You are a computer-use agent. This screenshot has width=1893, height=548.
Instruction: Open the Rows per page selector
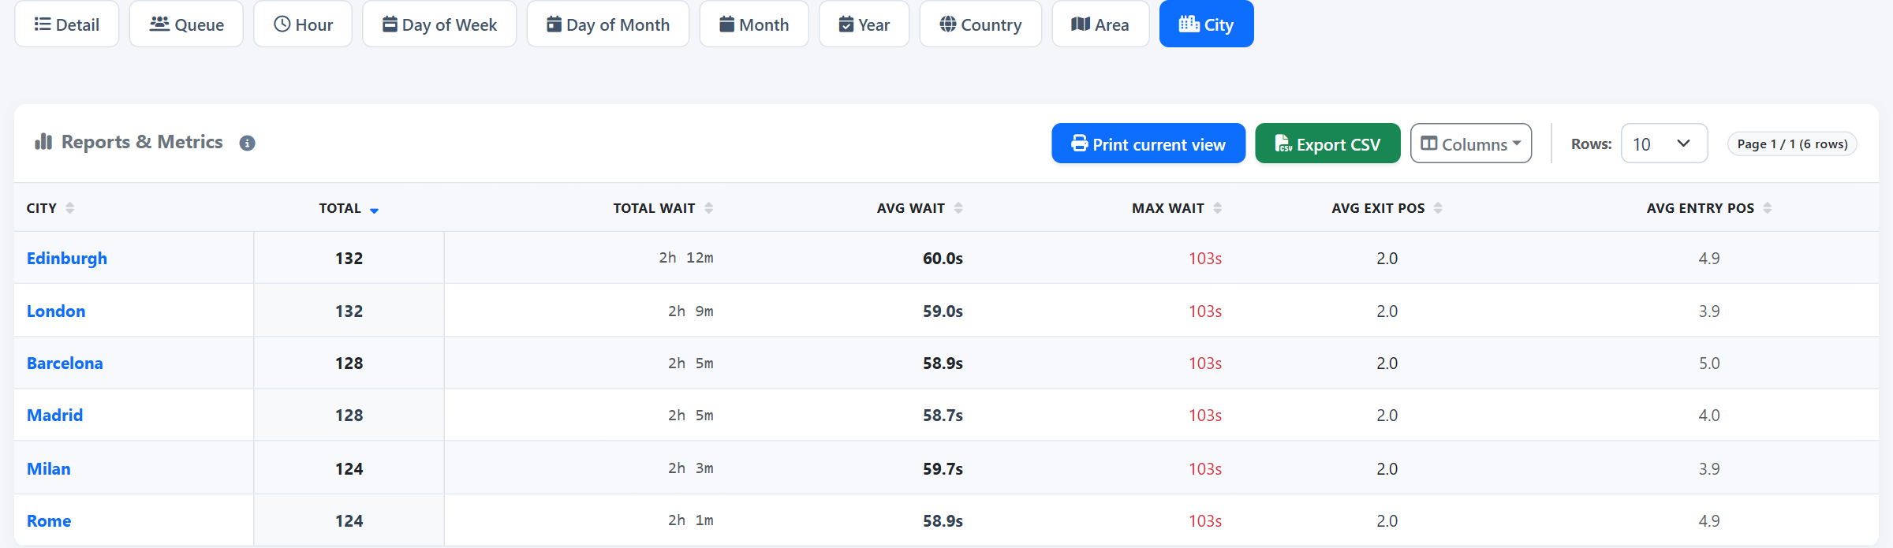[x=1664, y=144]
